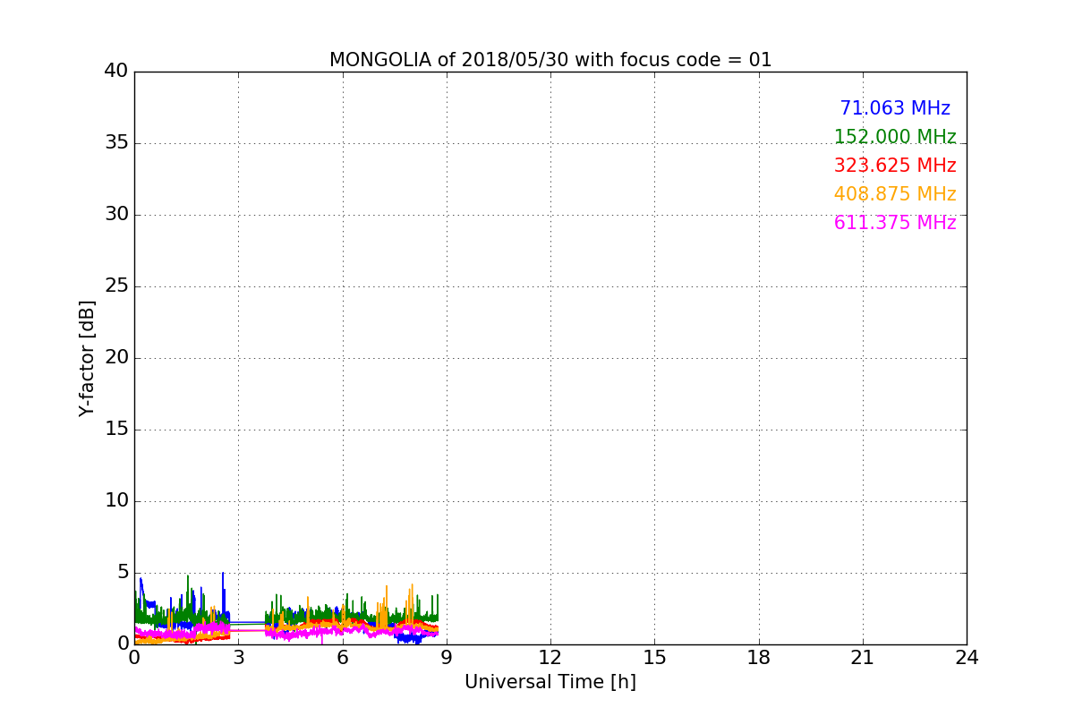Click the y-axis tick label 35

click(x=116, y=143)
